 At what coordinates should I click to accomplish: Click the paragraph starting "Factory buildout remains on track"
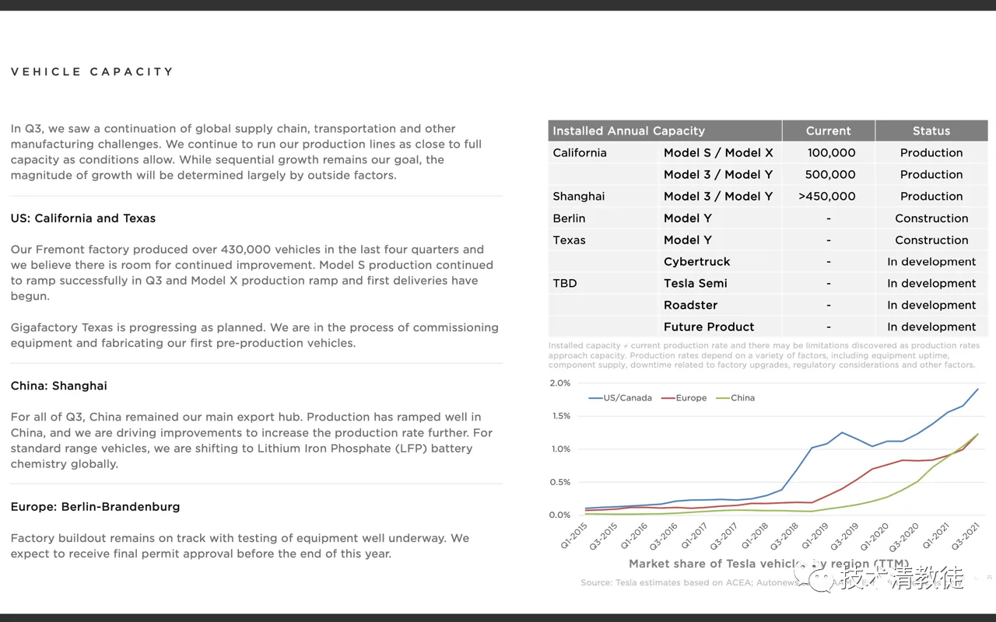click(240, 546)
